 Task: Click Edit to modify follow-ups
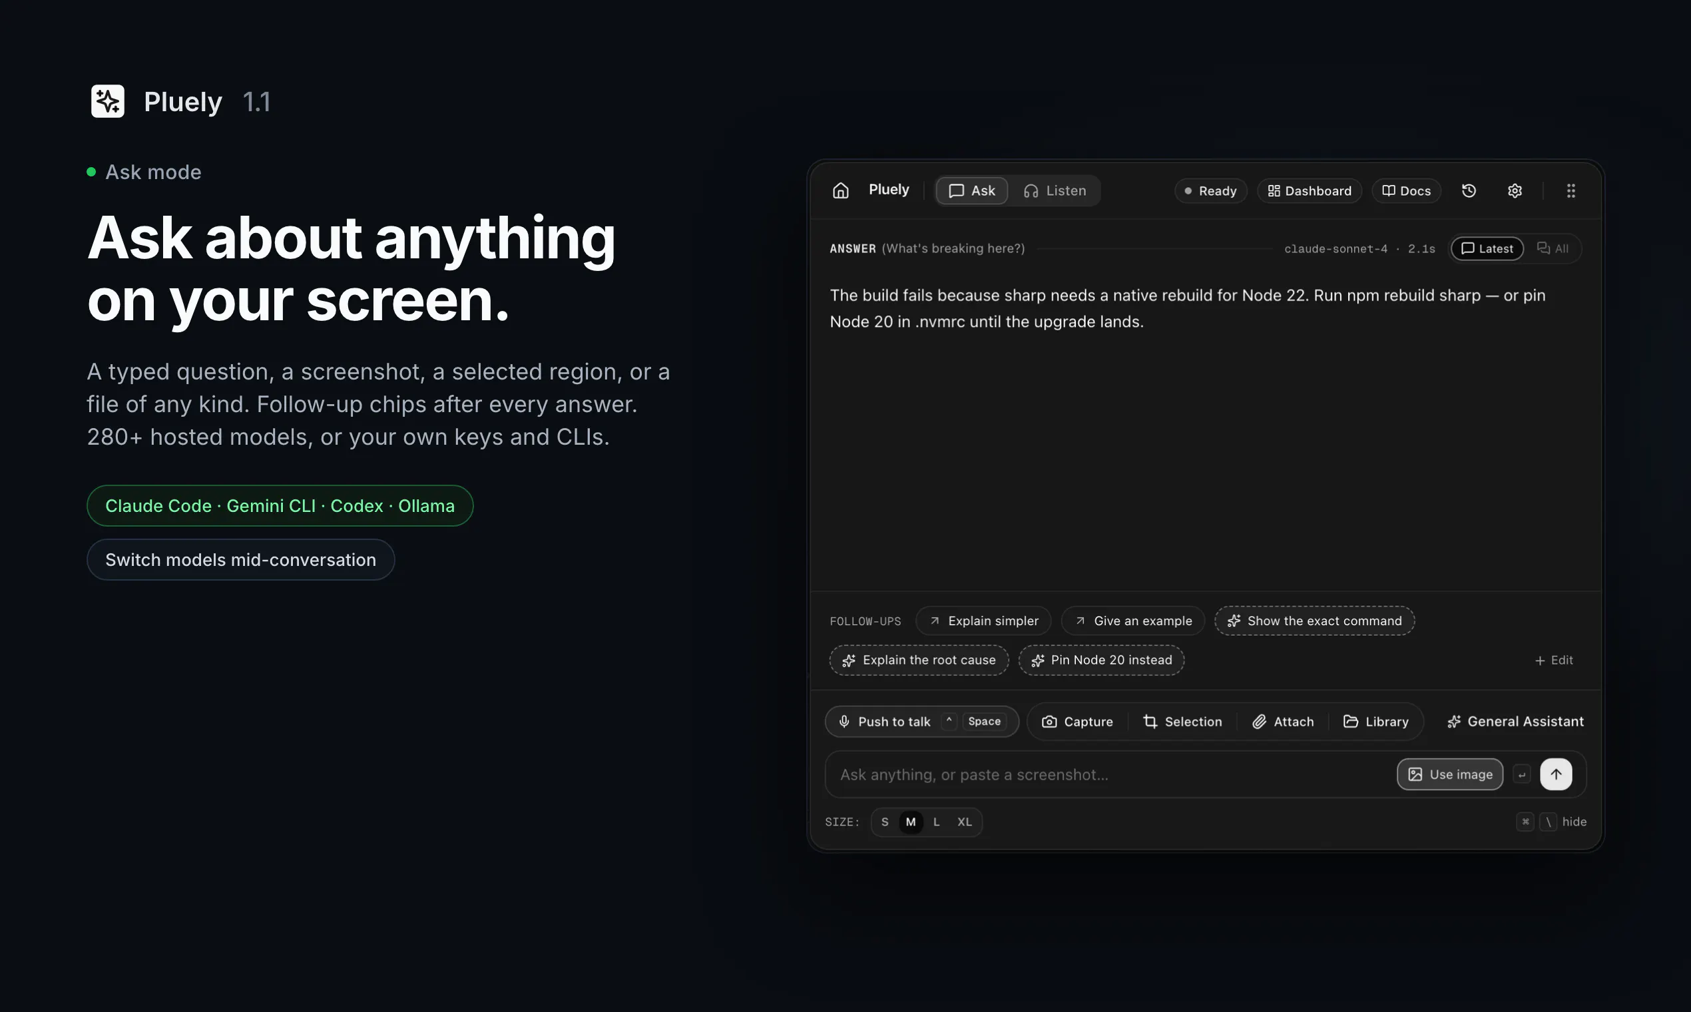(x=1554, y=661)
